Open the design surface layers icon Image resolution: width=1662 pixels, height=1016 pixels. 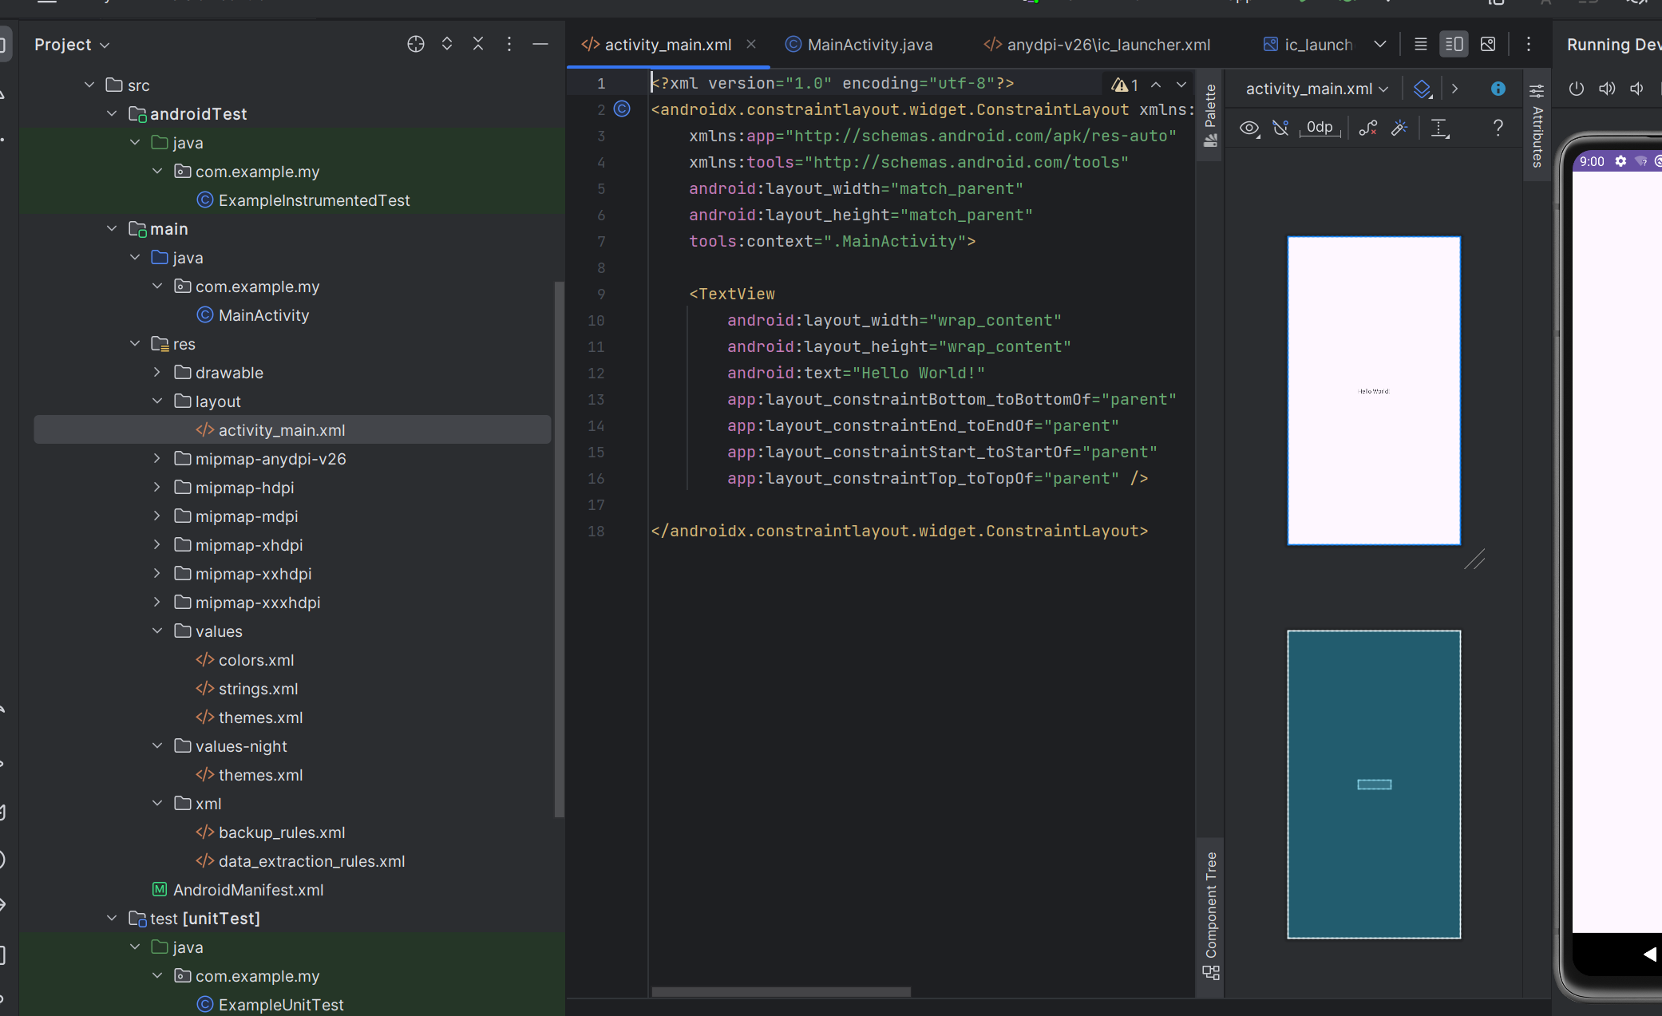(x=1422, y=89)
